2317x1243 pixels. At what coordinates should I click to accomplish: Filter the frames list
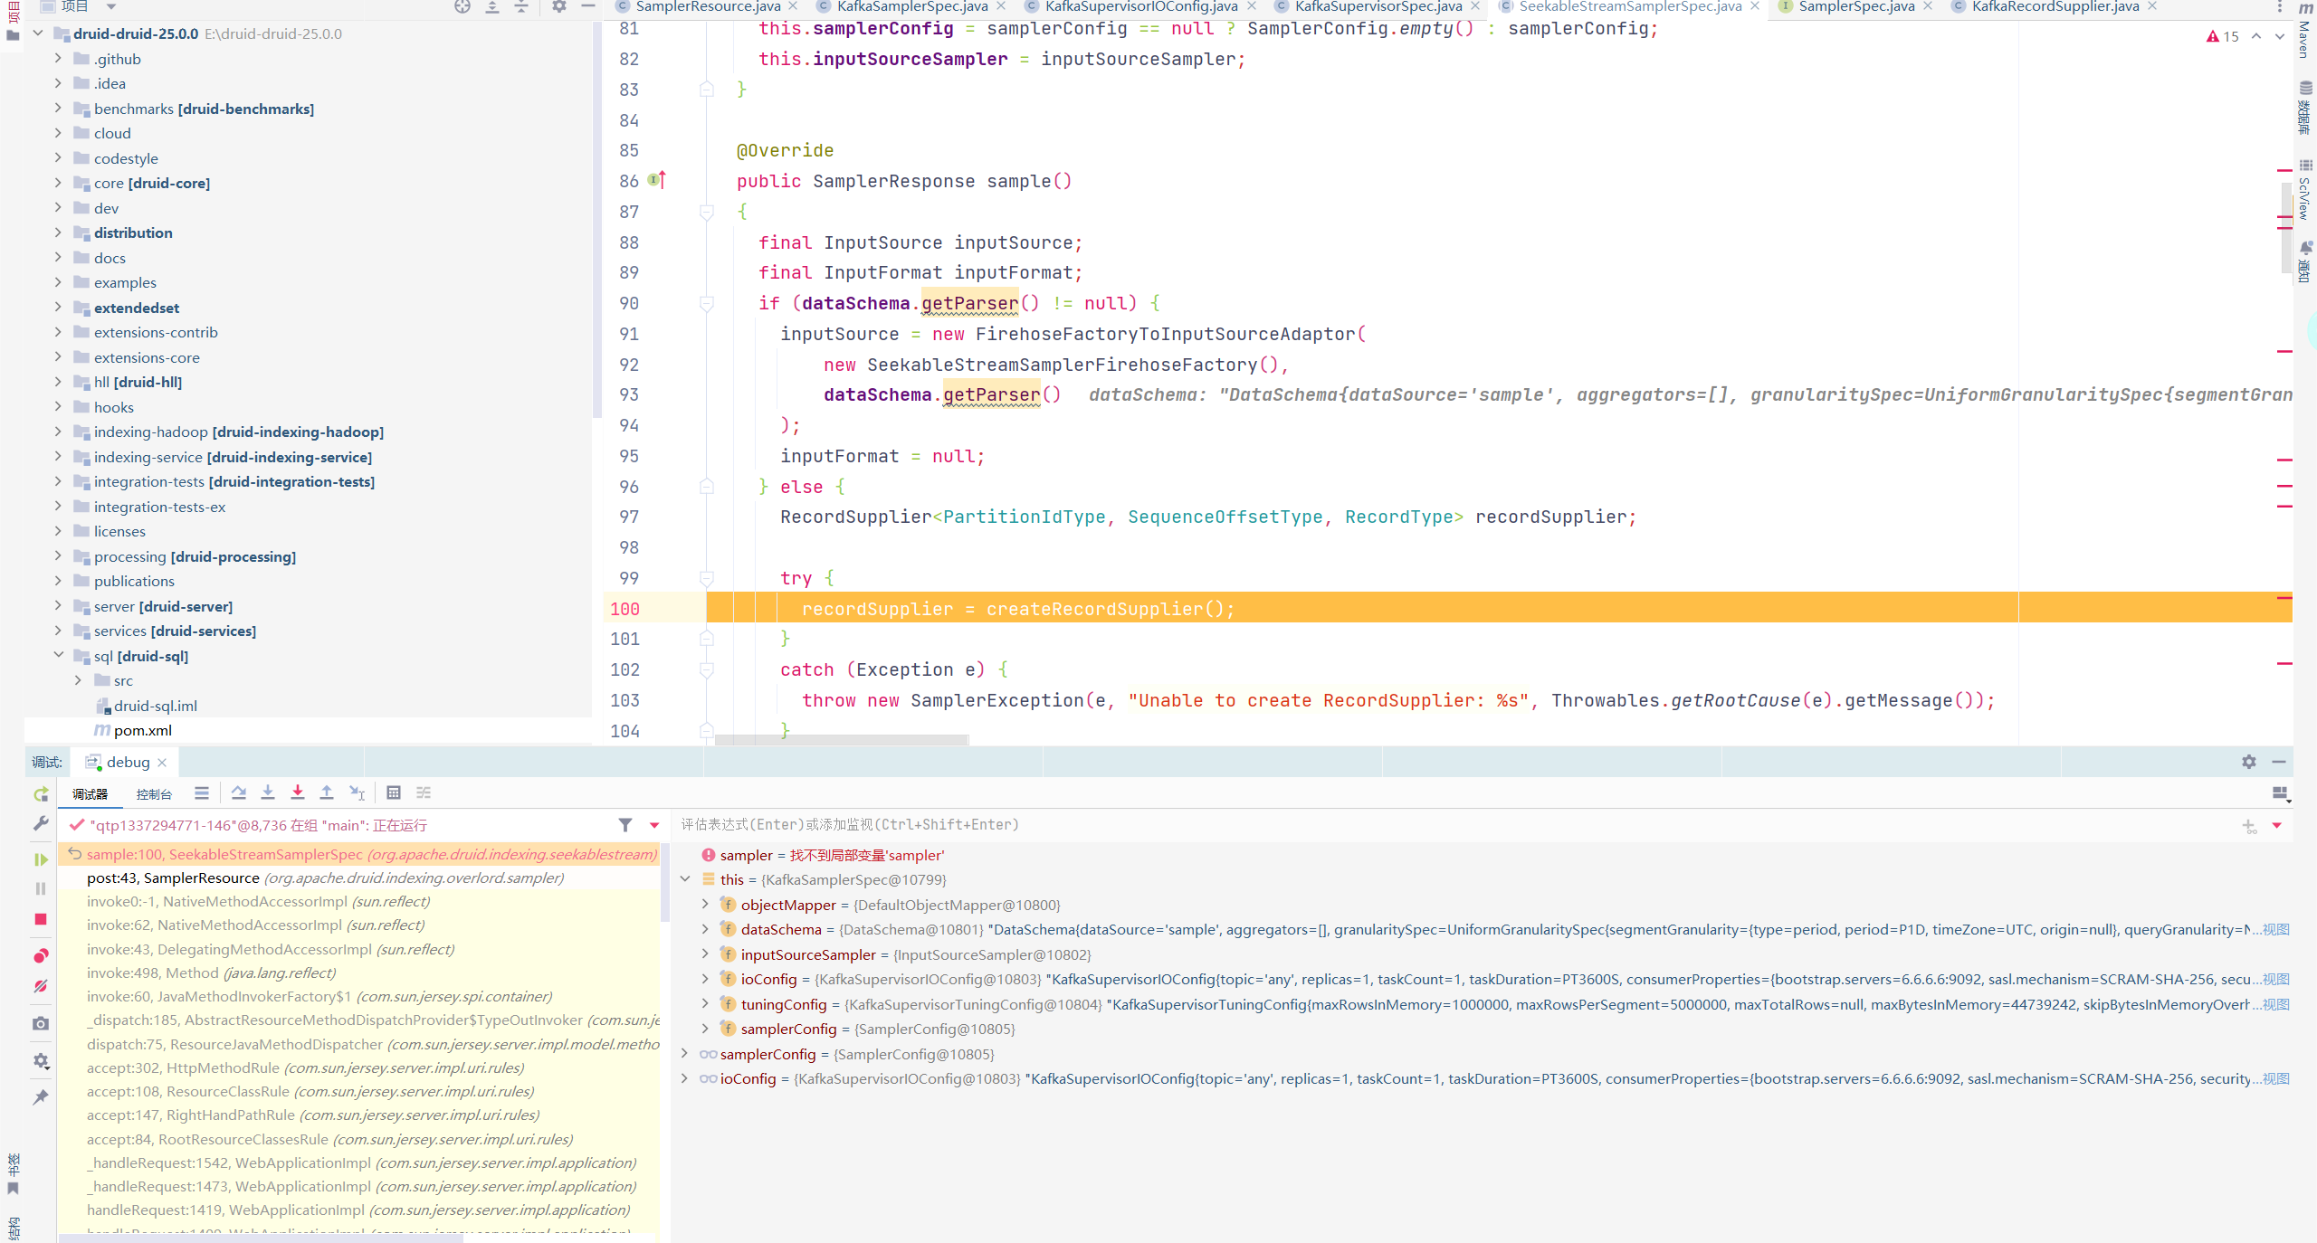coord(625,824)
